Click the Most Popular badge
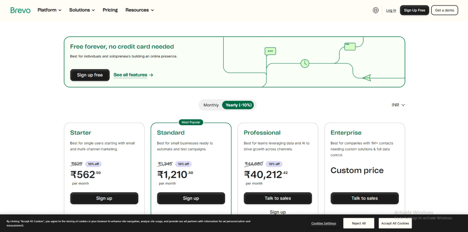This screenshot has height=232, width=468. click(191, 122)
